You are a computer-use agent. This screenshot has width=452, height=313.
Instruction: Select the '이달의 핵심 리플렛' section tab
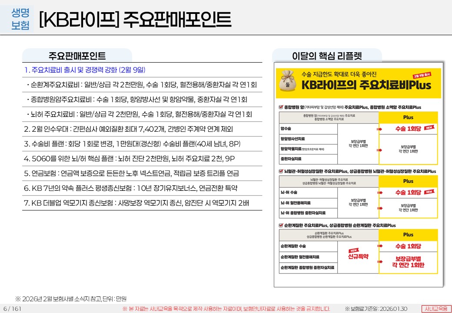click(x=327, y=56)
